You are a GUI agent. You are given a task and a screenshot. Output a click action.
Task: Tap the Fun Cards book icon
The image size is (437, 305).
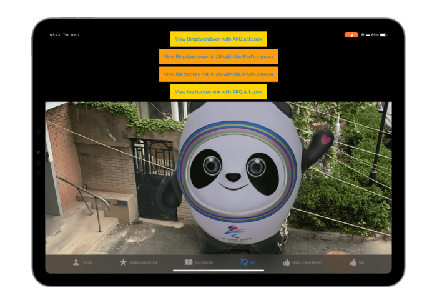pos(189,262)
